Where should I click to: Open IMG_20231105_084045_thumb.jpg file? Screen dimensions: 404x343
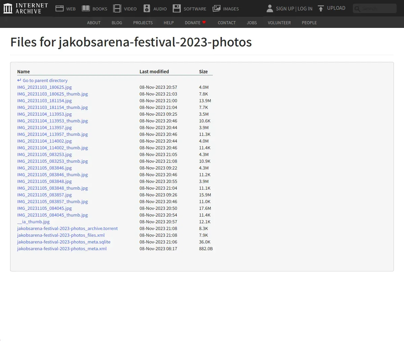(x=53, y=215)
